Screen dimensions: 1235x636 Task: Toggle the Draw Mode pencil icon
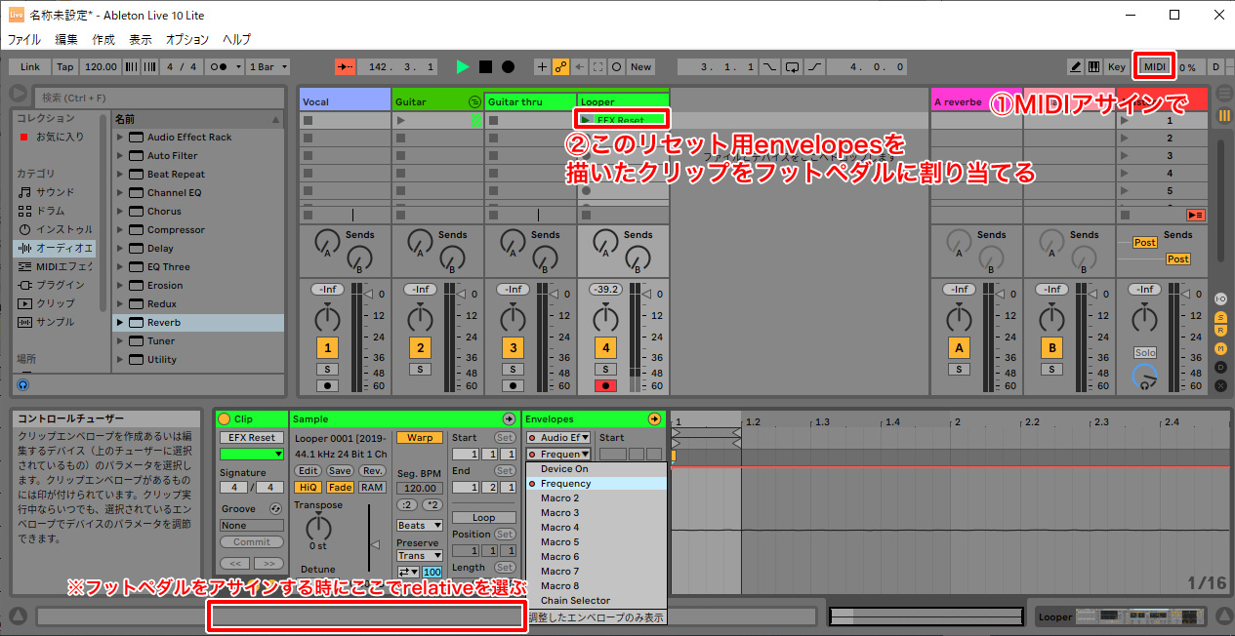click(1075, 66)
